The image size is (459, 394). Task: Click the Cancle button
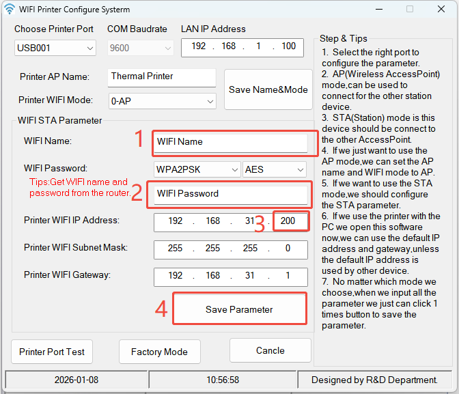coord(270,350)
